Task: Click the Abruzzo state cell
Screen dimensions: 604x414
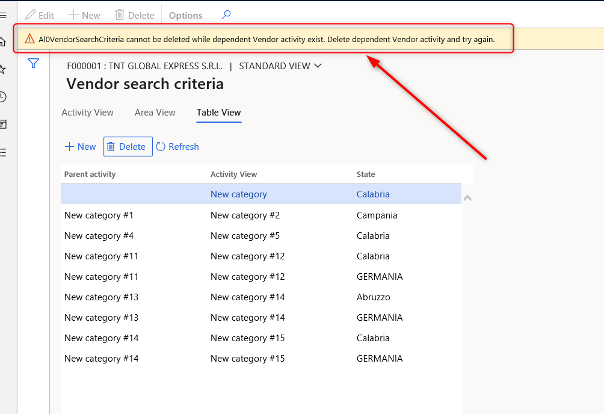Action: tap(373, 297)
